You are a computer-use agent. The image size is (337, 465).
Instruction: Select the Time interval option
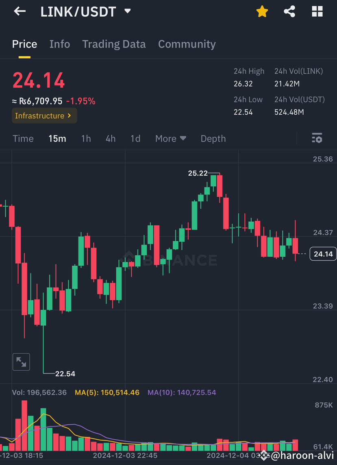(x=23, y=138)
